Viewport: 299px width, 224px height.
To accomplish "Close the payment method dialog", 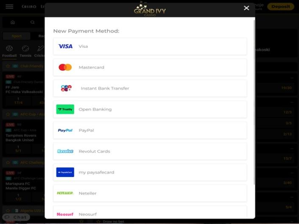I will 246,8.
